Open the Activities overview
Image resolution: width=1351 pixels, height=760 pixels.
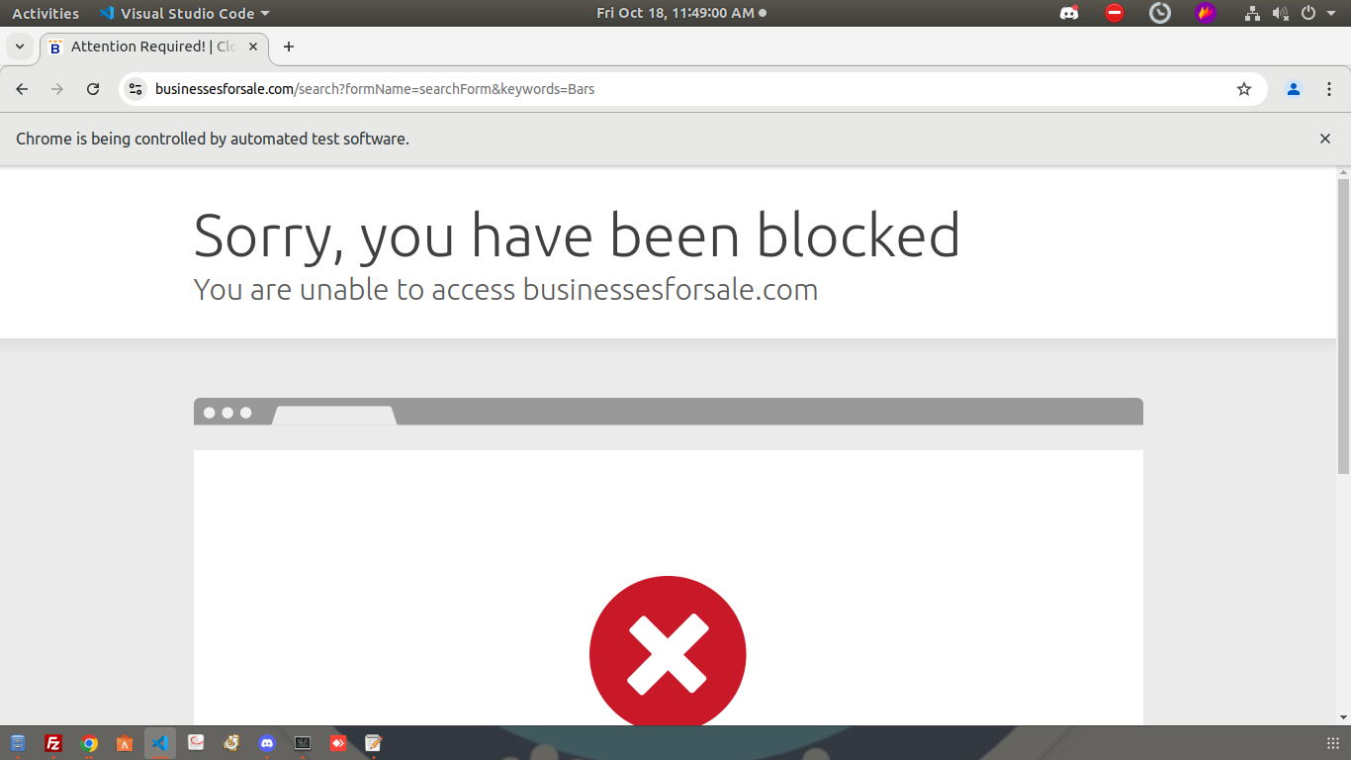click(x=45, y=13)
